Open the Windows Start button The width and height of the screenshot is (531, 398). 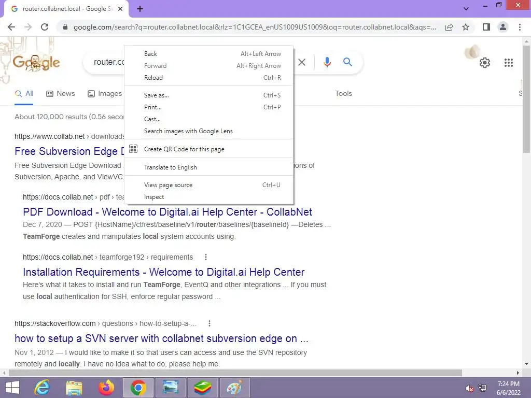[x=12, y=388]
